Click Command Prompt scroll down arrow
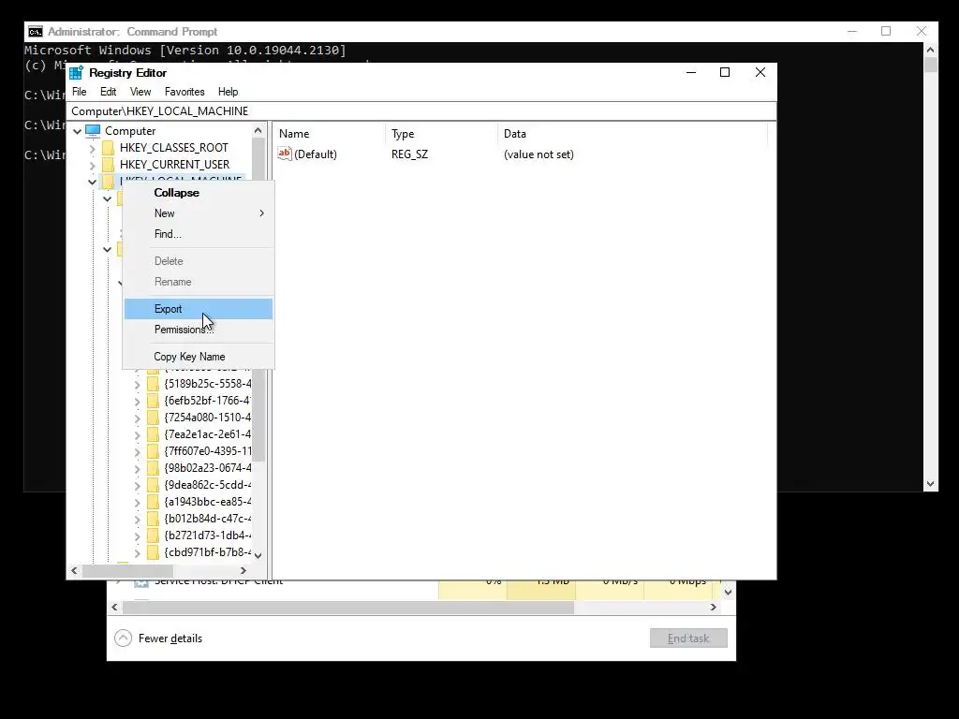This screenshot has height=719, width=959. click(x=930, y=484)
